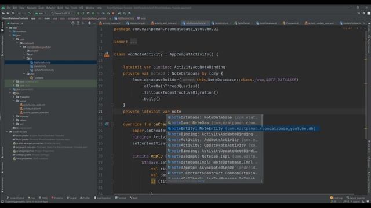Click the override gutter icon on line 23
The height and width of the screenshot is (208, 371).
click(x=107, y=124)
